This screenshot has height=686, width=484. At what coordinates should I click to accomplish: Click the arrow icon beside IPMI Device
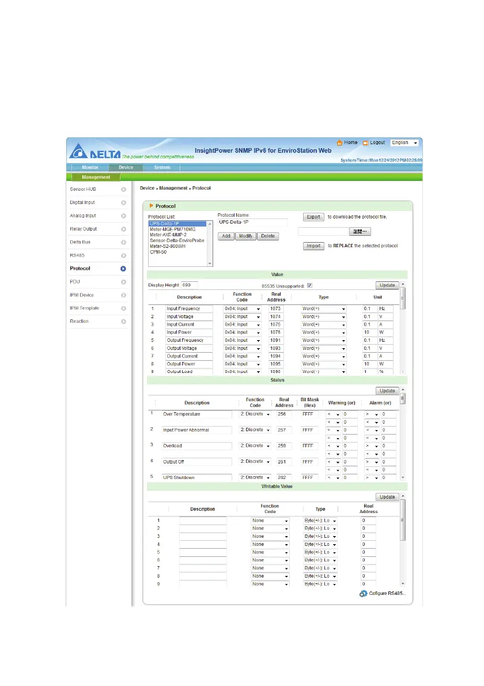123,295
